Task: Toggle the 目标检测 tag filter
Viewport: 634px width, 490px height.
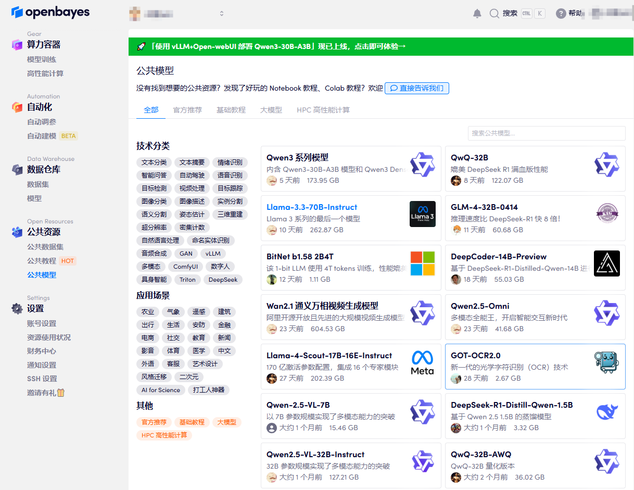Action: pyautogui.click(x=154, y=189)
